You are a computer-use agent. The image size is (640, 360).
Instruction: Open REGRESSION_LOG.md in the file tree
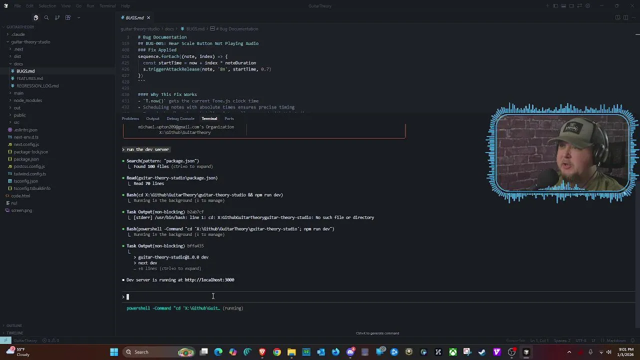(37, 86)
